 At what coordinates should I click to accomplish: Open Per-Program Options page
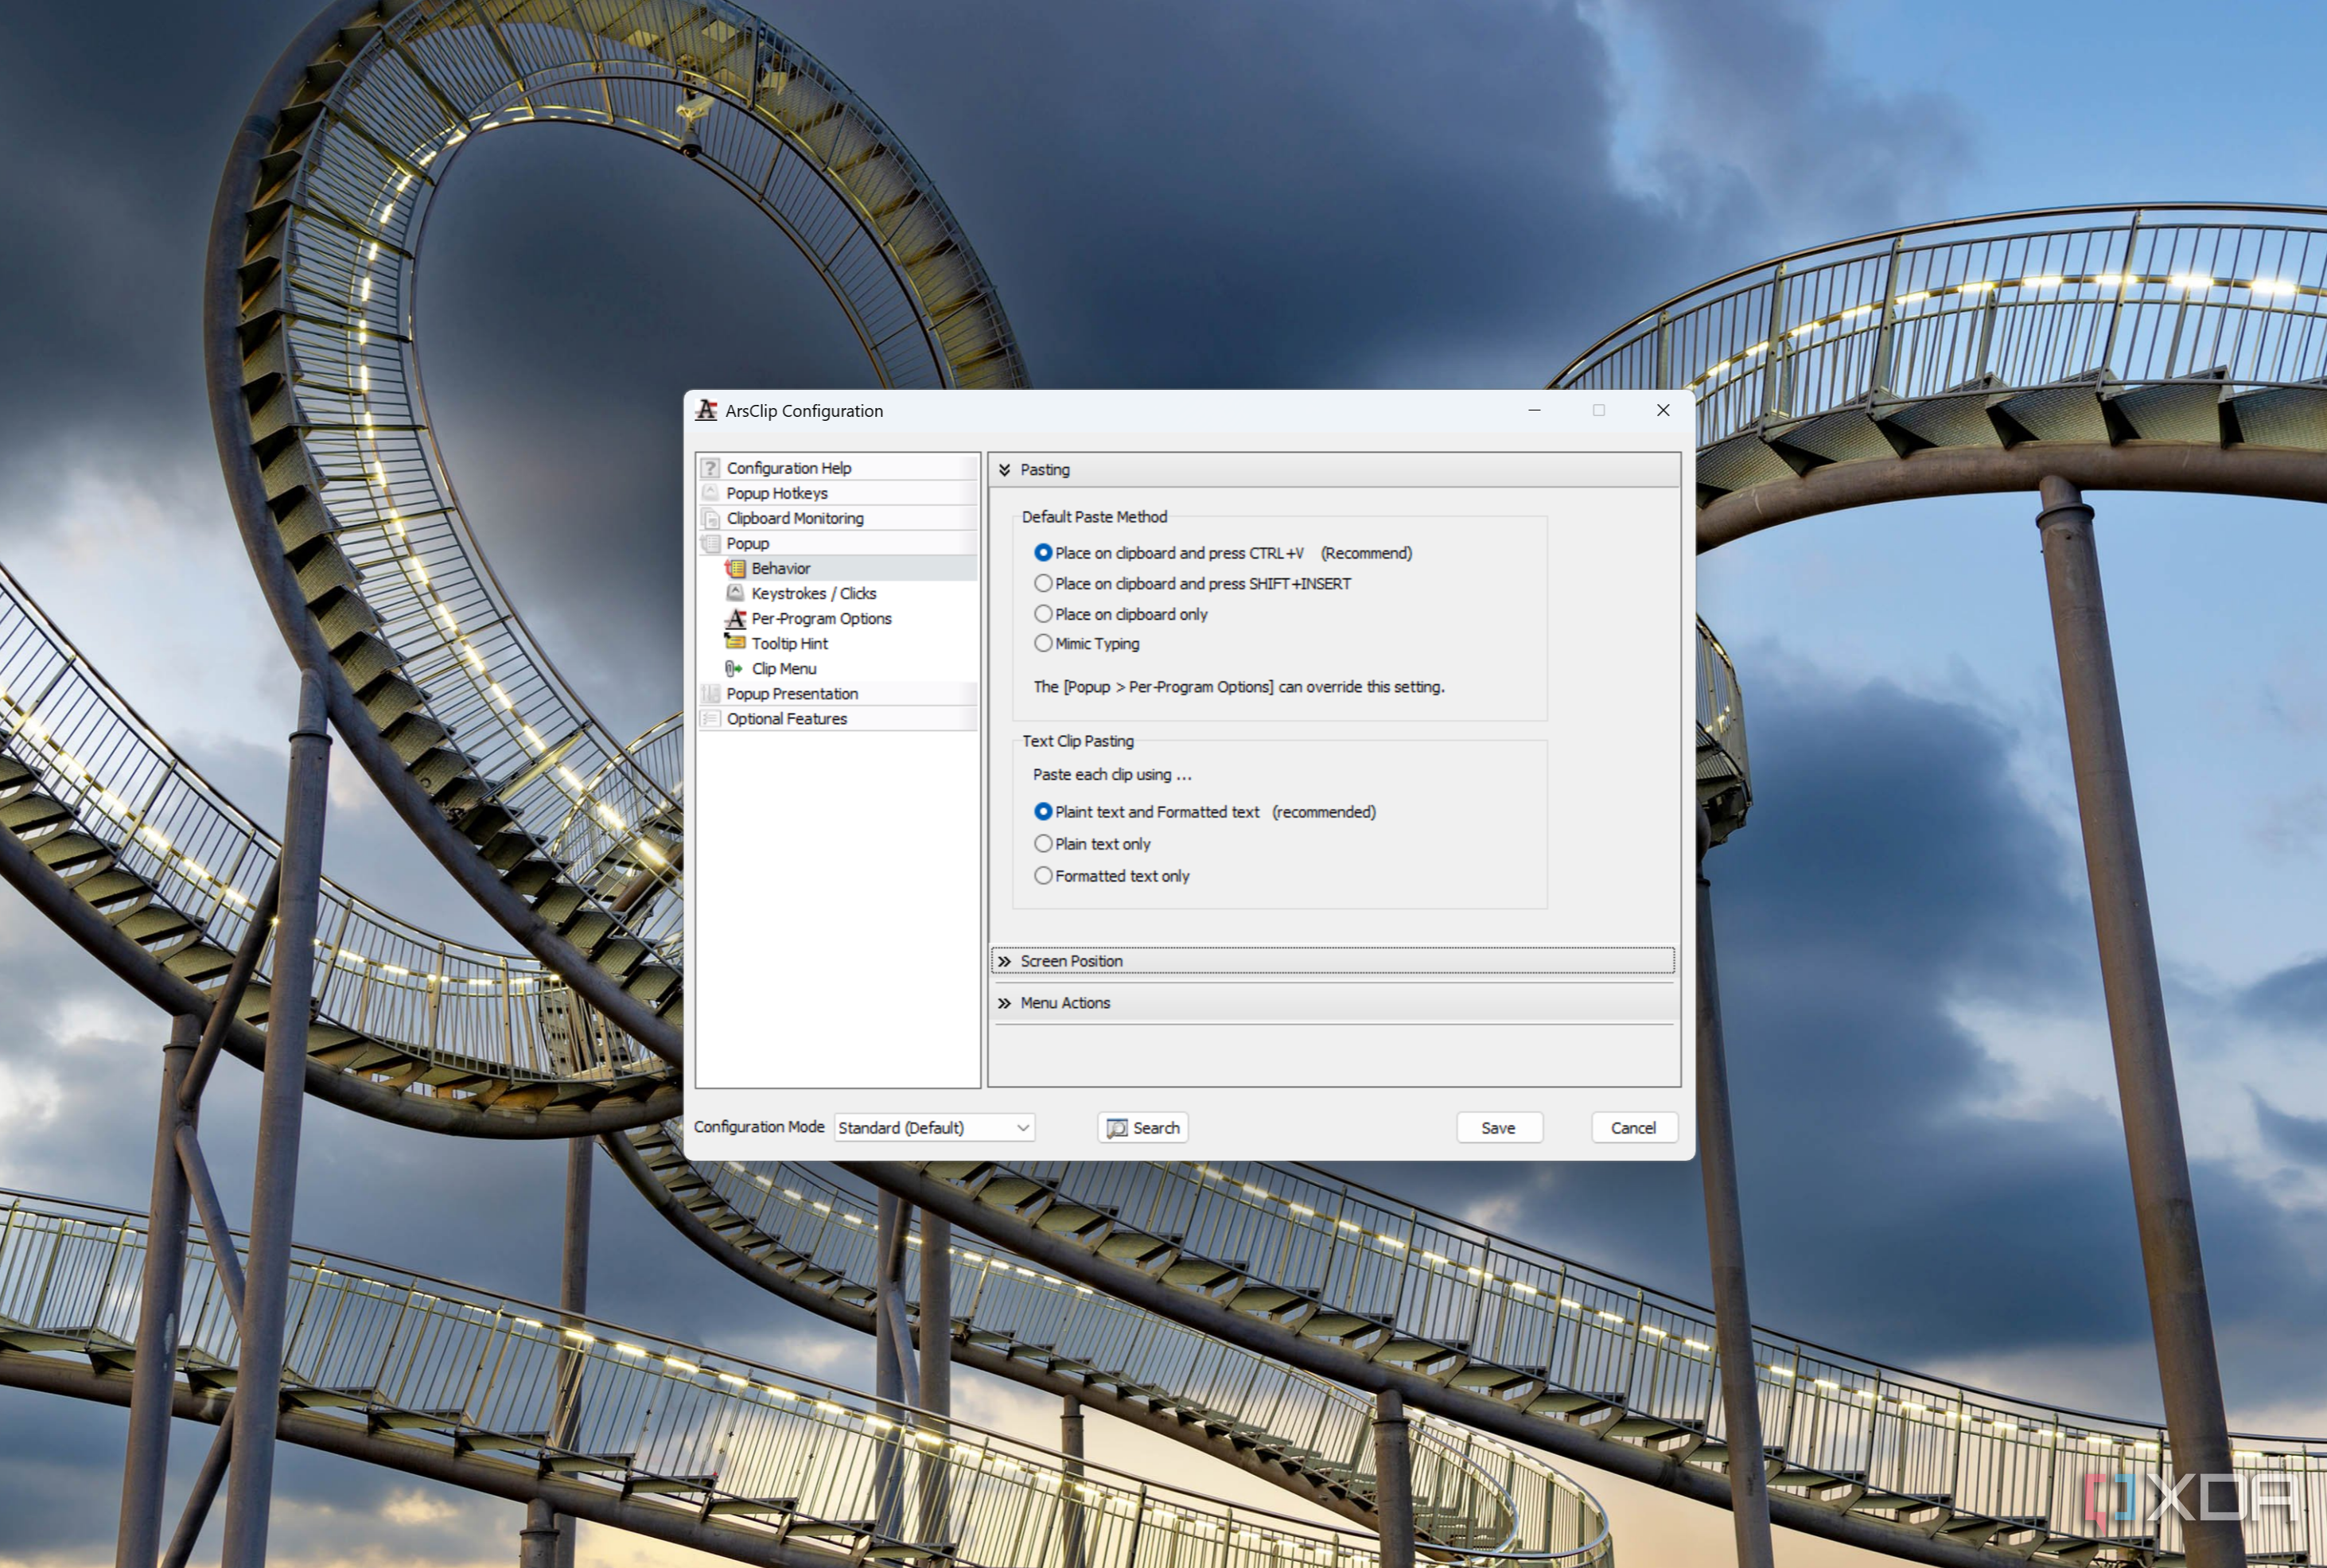tap(821, 618)
